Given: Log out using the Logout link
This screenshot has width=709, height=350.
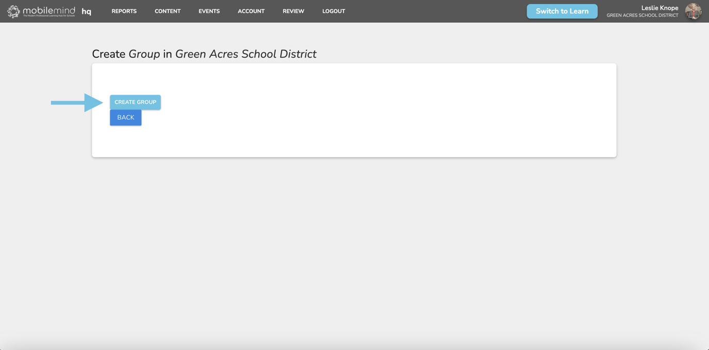Looking at the screenshot, I should point(333,11).
